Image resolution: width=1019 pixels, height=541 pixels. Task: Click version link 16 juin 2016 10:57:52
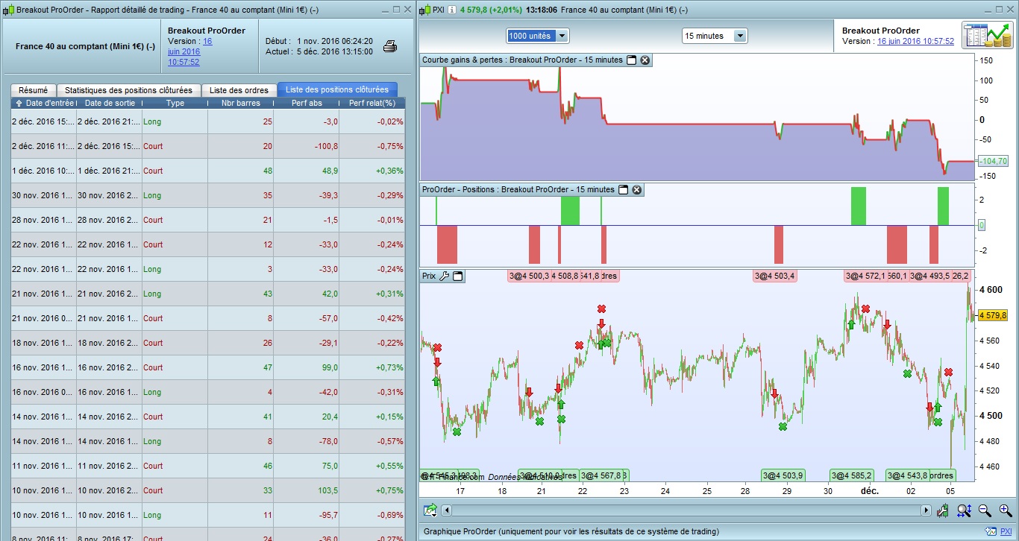pos(915,42)
